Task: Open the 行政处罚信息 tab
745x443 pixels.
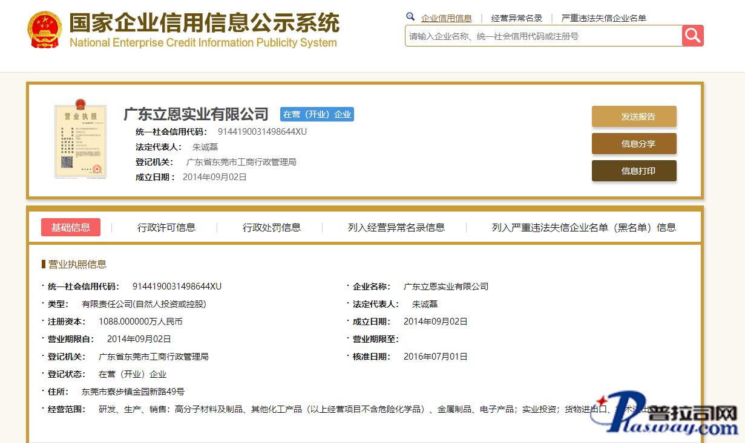Action: (x=272, y=228)
